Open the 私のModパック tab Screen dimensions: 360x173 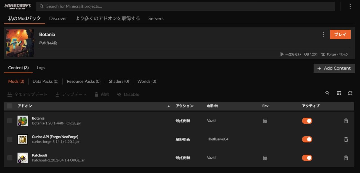(24, 19)
